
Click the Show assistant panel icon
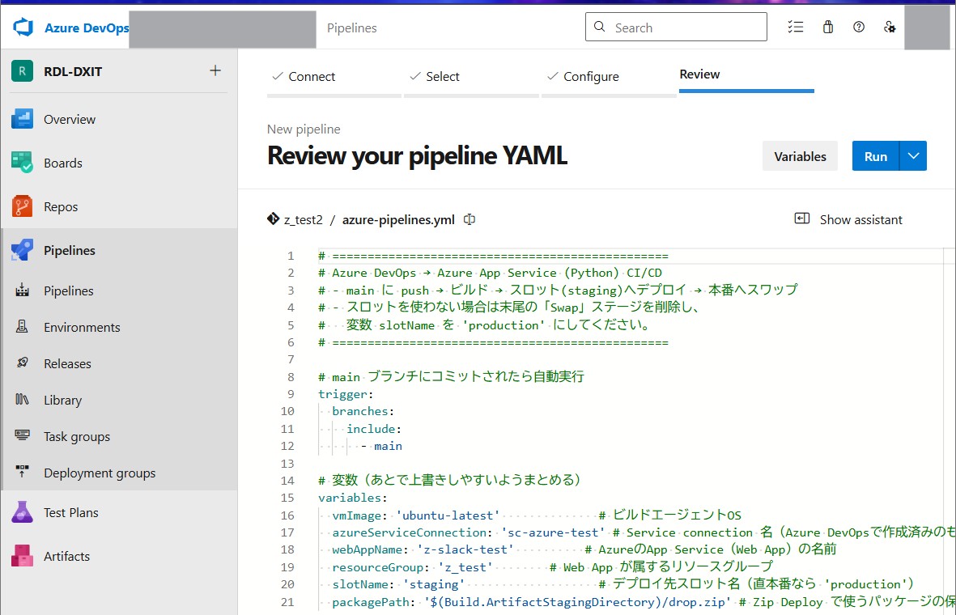(801, 218)
